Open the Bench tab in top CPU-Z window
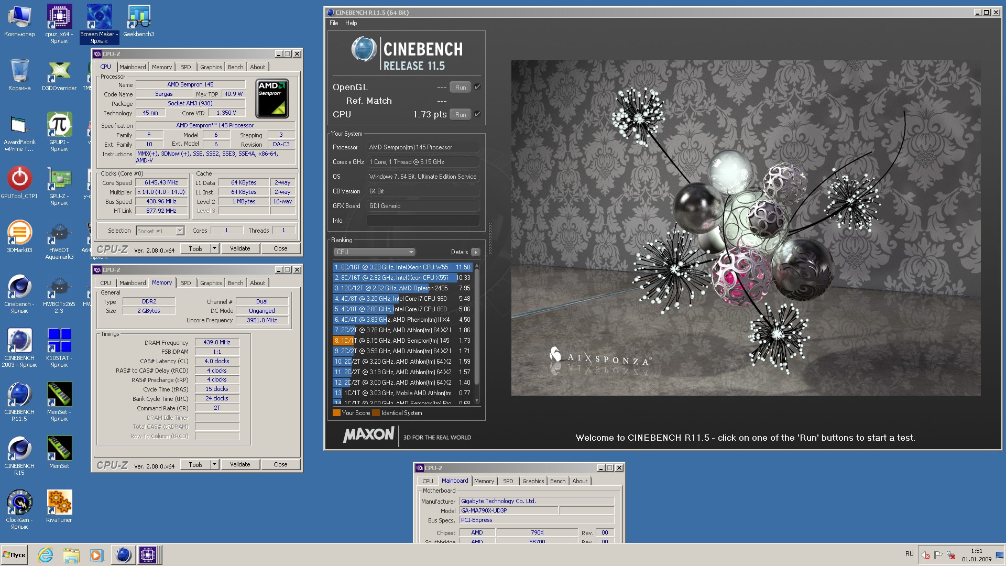The image size is (1006, 566). [236, 67]
